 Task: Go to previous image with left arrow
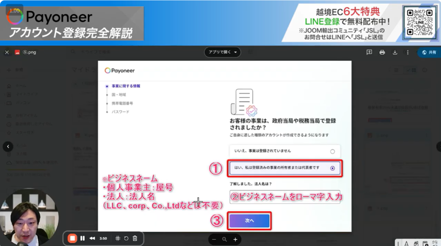8,146
